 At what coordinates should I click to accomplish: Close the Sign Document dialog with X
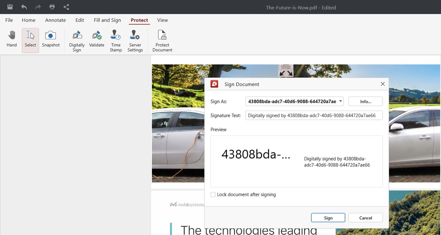click(383, 84)
